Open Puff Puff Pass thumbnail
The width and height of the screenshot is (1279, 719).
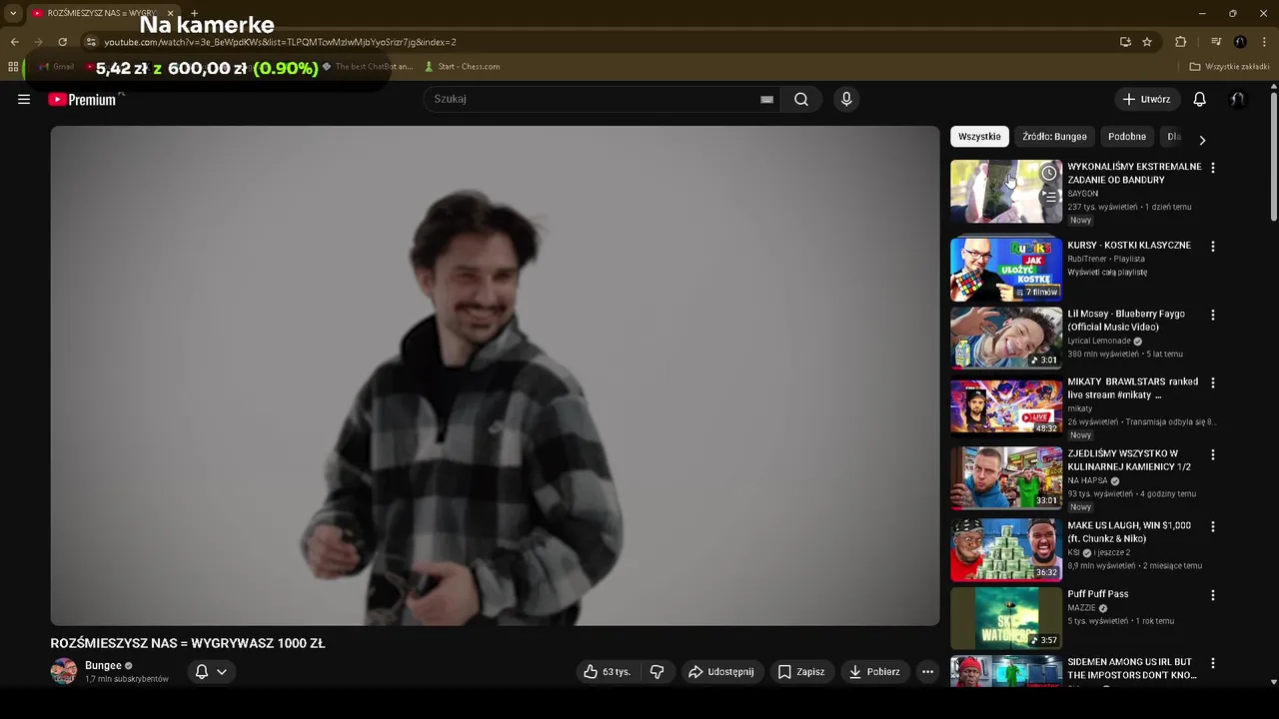[x=1006, y=618]
